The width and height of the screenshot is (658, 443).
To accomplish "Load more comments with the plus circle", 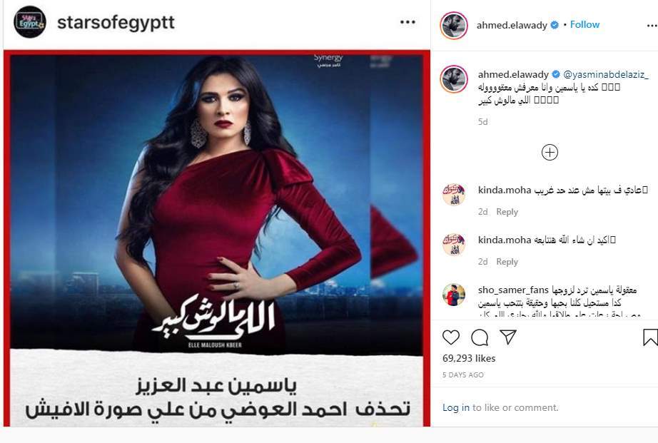I will 550,152.
